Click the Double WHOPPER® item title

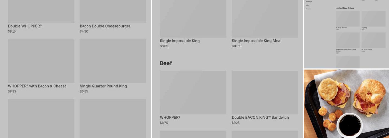25,26
